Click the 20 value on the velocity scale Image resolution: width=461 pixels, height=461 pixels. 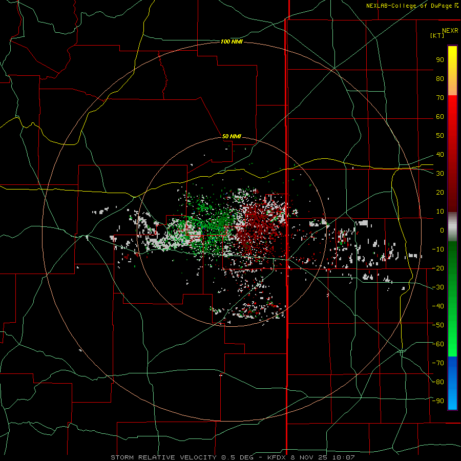point(440,193)
